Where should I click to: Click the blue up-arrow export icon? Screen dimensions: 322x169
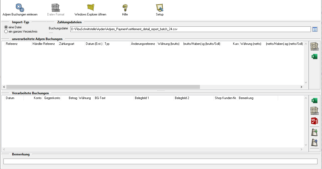(315, 142)
